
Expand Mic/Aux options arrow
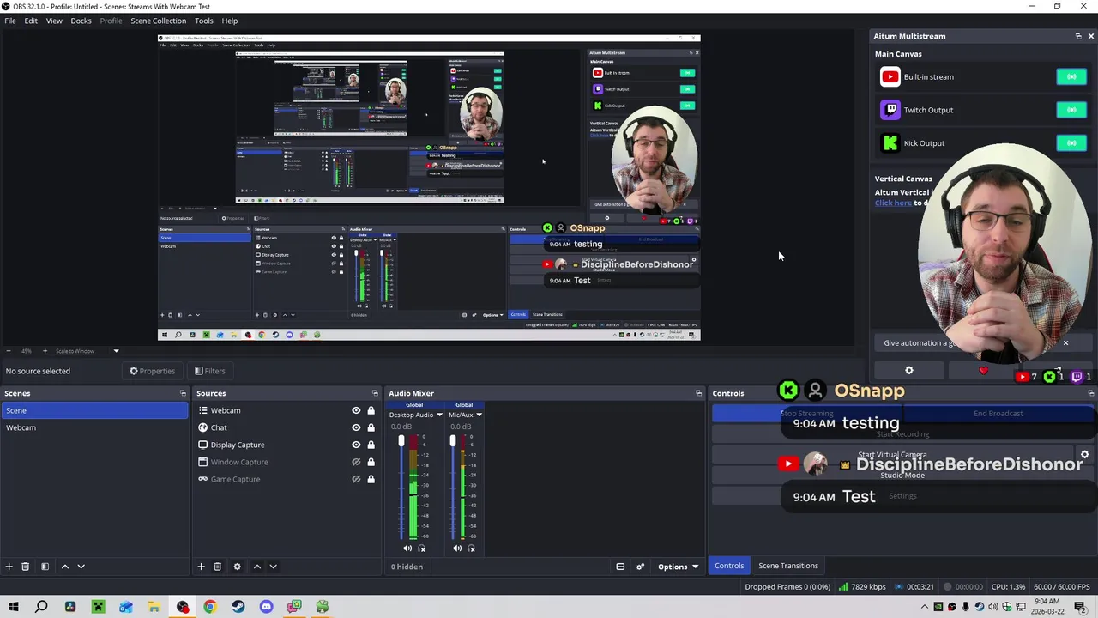click(x=479, y=415)
